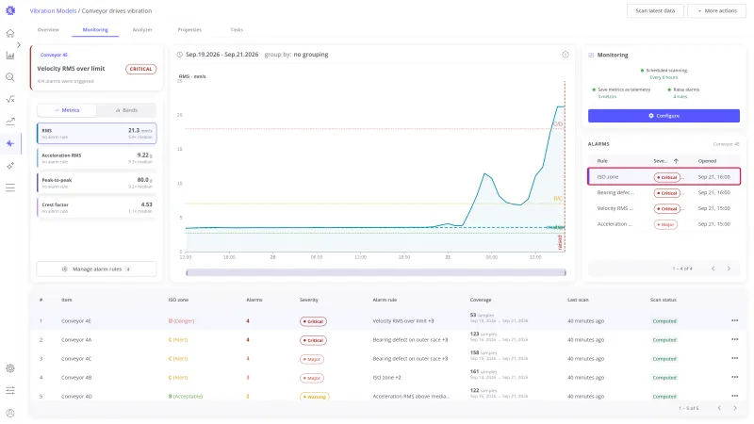
Task: Open the Home icon in the sidebar
Action: click(10, 33)
